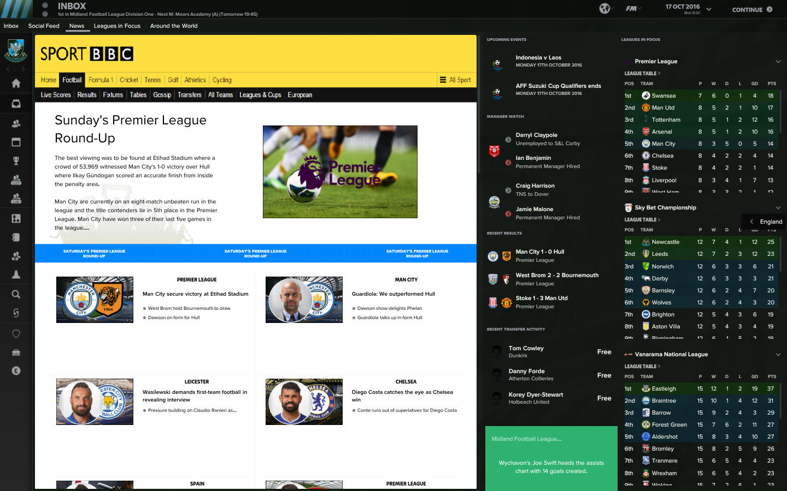
Task: Open the Transfers arrows icon
Action: pos(16,313)
